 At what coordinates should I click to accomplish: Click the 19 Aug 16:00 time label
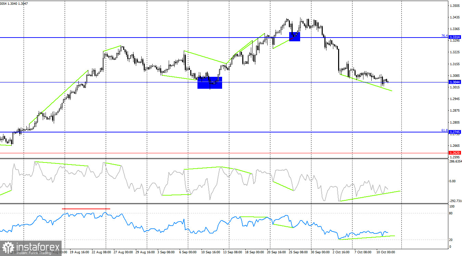click(80, 252)
